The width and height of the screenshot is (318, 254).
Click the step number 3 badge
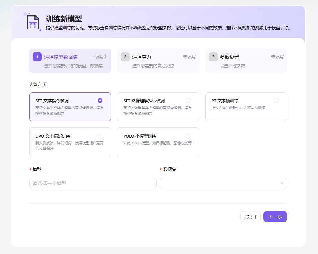pos(213,57)
